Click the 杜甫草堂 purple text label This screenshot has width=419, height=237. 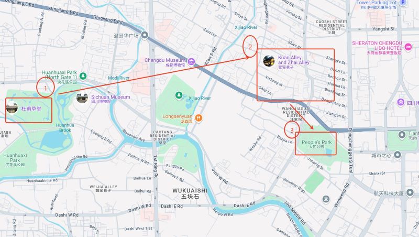coord(31,109)
